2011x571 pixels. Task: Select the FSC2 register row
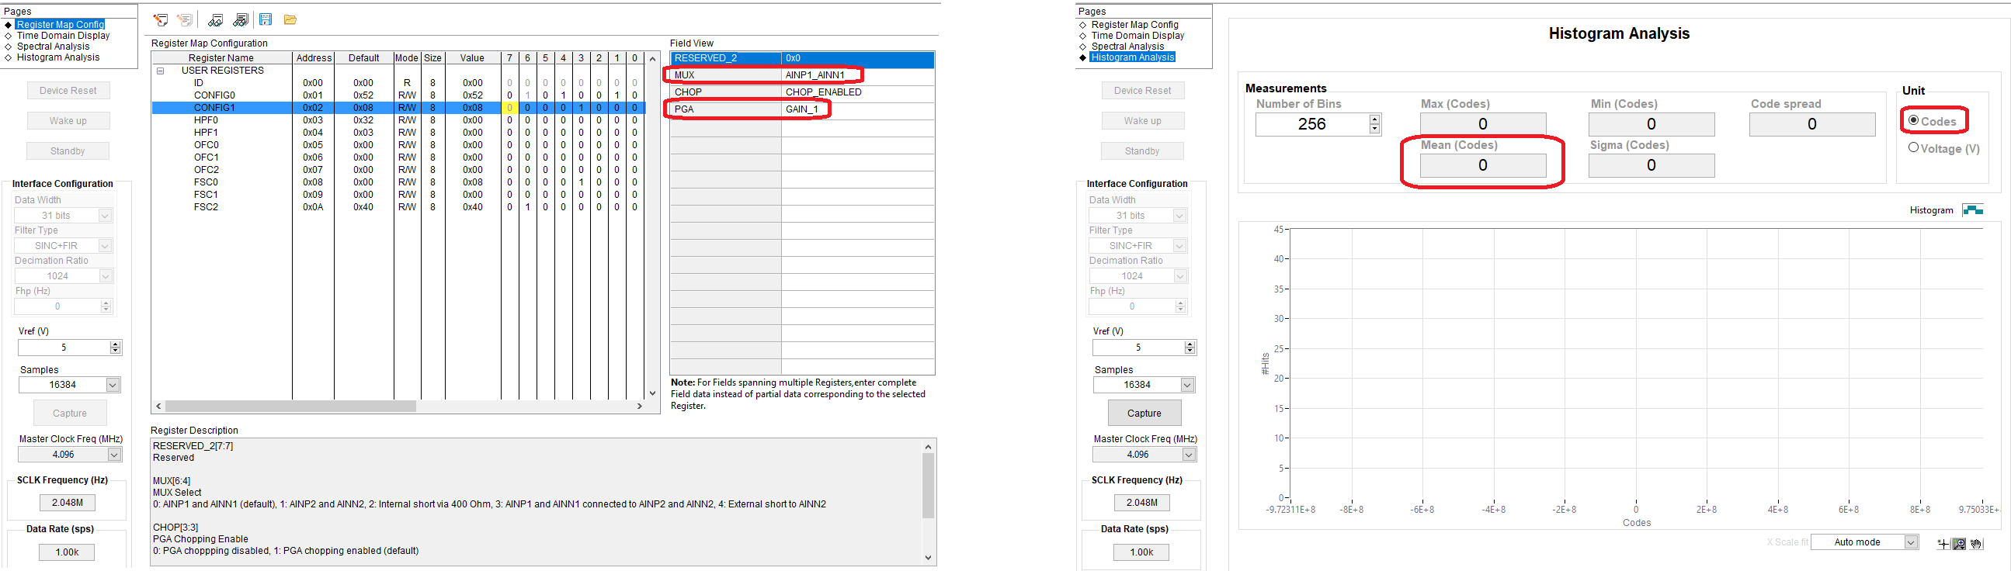pos(398,207)
